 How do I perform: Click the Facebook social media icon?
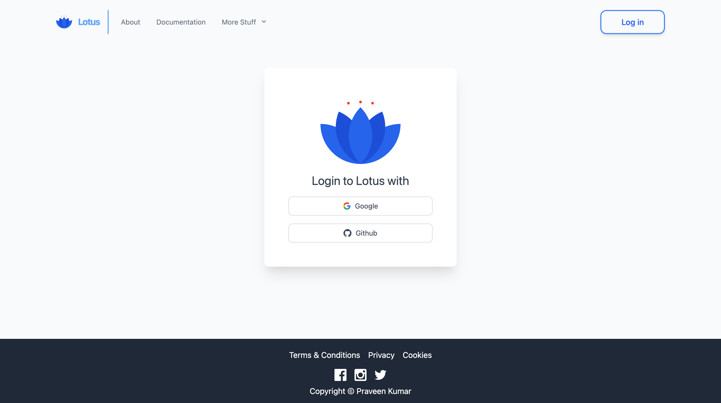pos(341,375)
